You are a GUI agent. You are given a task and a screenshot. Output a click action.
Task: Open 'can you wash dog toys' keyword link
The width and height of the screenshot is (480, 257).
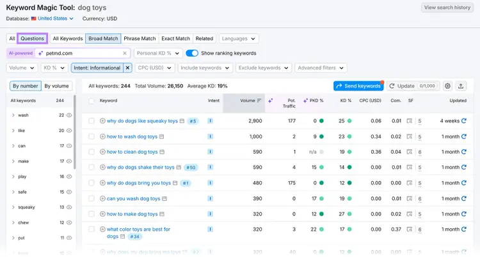click(133, 198)
